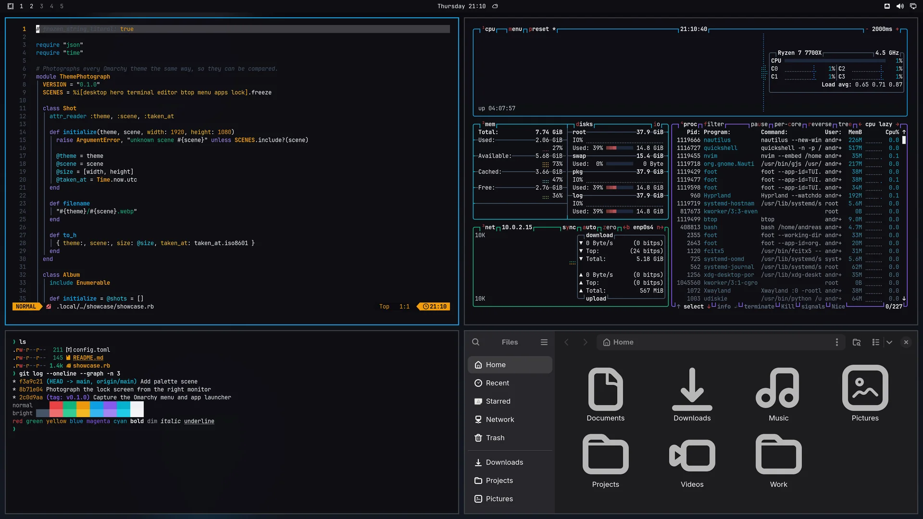Open Projects bookmark in the Files sidebar

tap(510, 481)
